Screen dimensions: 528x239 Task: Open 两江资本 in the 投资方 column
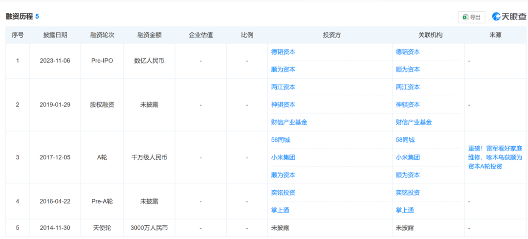[x=283, y=87]
